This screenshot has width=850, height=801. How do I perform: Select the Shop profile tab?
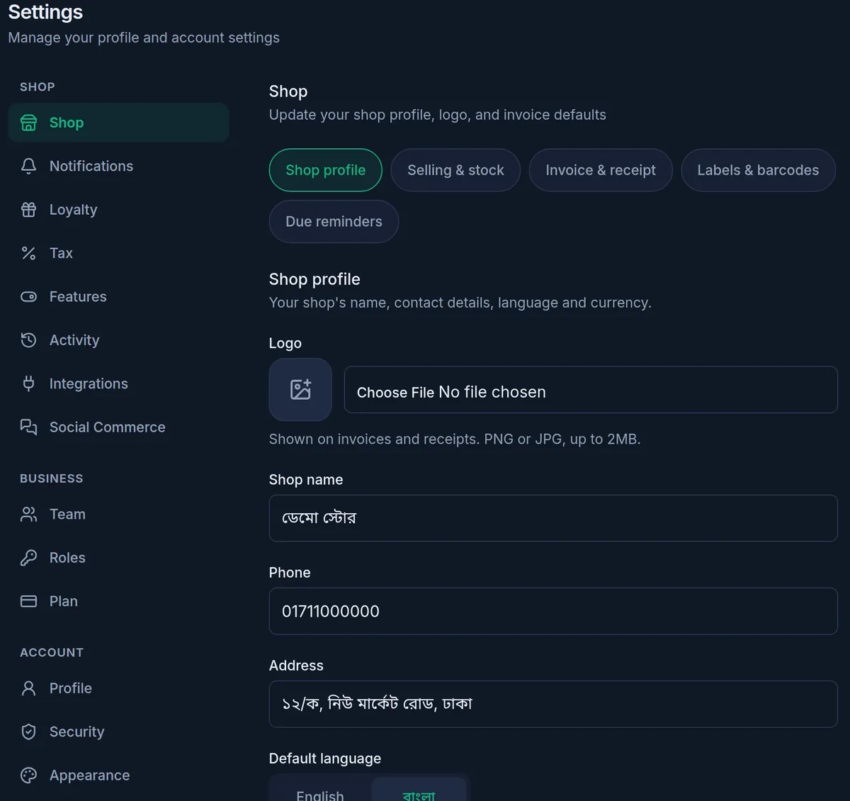pyautogui.click(x=326, y=170)
